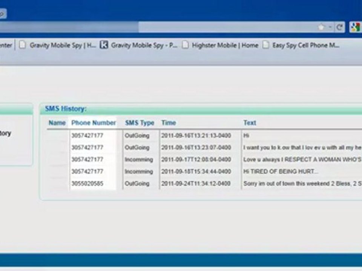Viewport: 362px width, 271px height.
Task: Click OutGoing type in the 2011-09-24 row
Action: pyautogui.click(x=137, y=184)
